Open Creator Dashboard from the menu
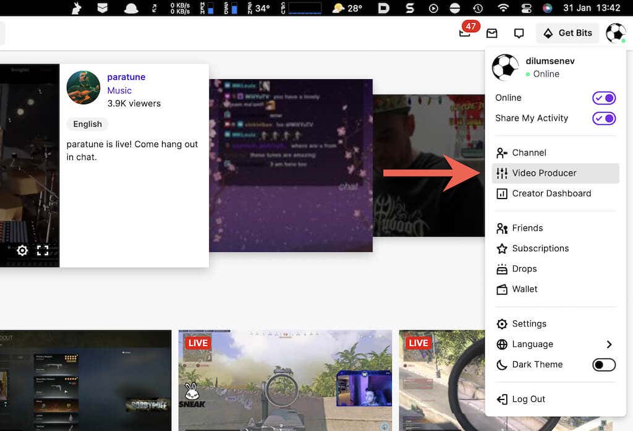The image size is (633, 431). pos(550,194)
